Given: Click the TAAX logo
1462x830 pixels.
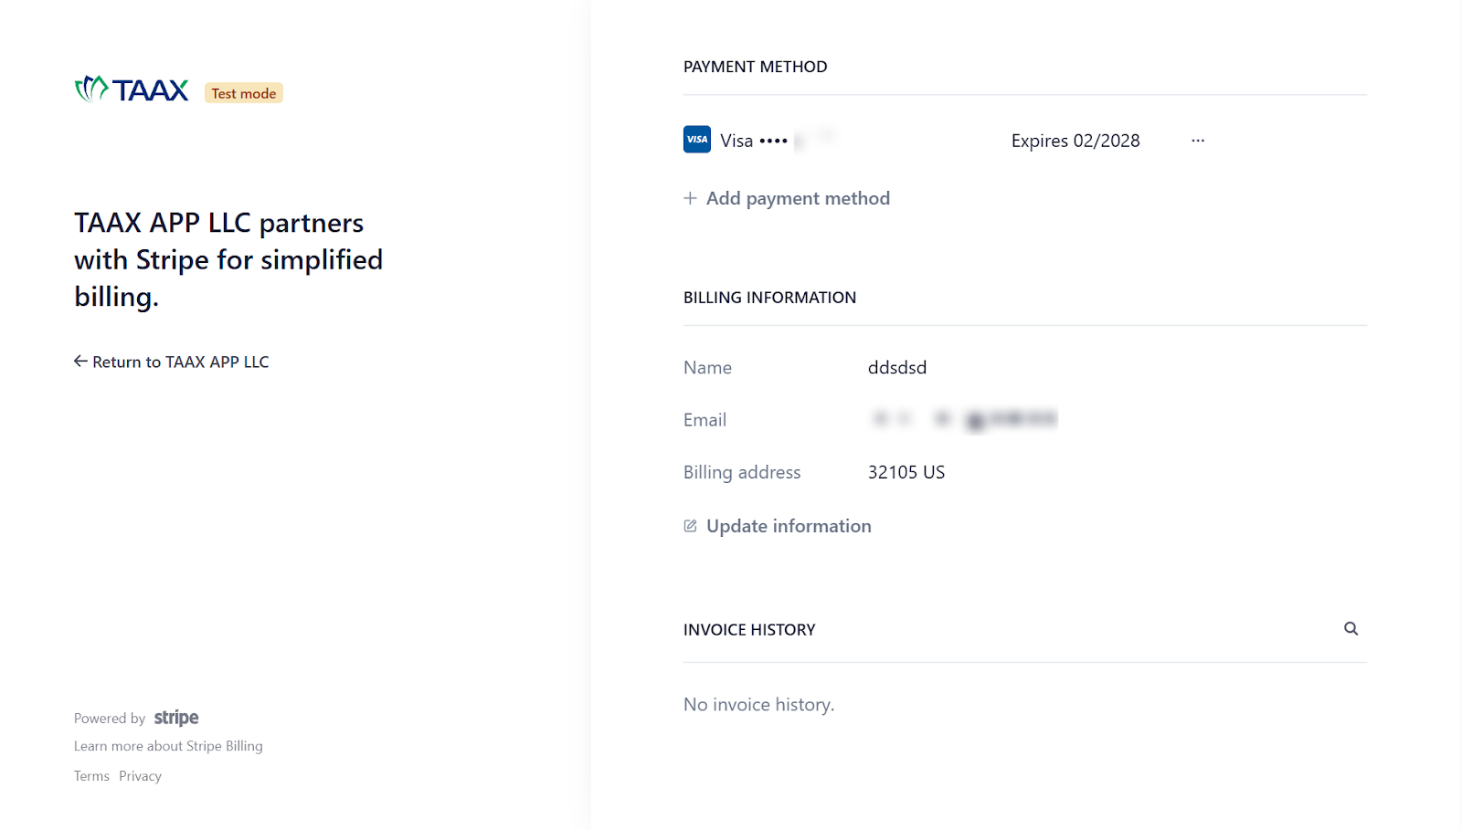Looking at the screenshot, I should click(132, 89).
